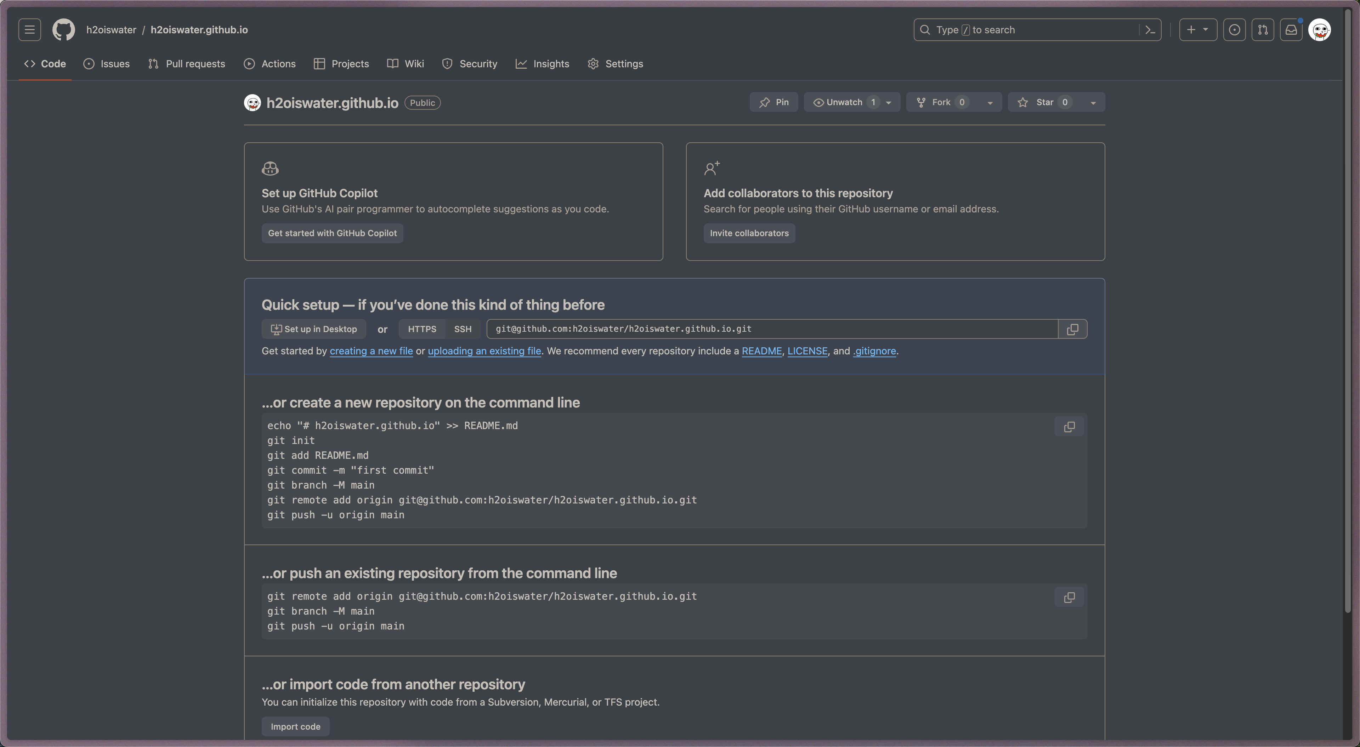The width and height of the screenshot is (1360, 747).
Task: Click Set up in Desktop button
Action: pos(313,329)
